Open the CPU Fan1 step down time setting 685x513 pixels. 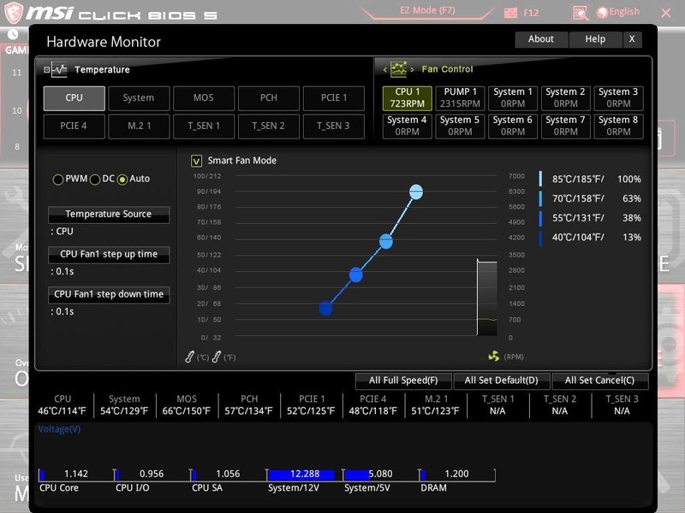[x=109, y=294]
